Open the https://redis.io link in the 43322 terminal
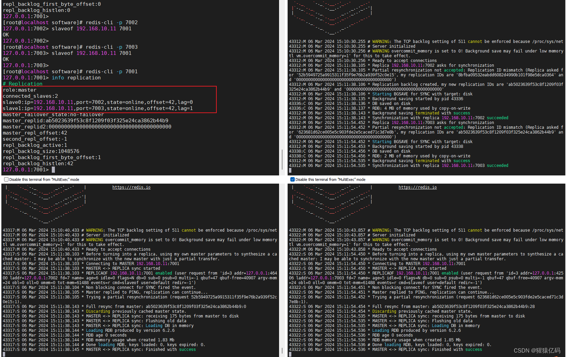The height and width of the screenshot is (357, 566). point(418,187)
